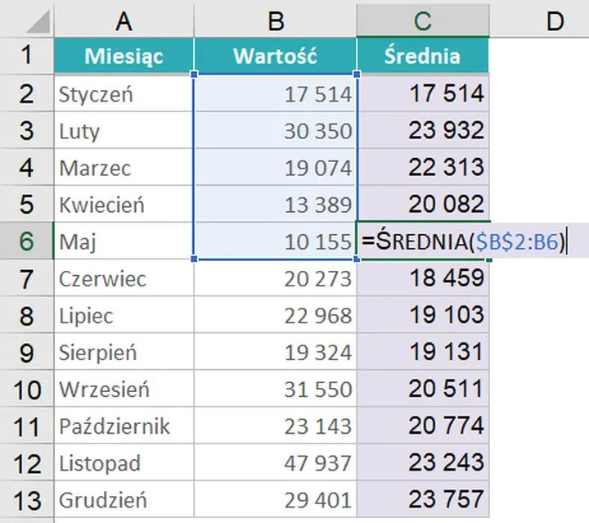Click the Średnia header cell

point(423,56)
